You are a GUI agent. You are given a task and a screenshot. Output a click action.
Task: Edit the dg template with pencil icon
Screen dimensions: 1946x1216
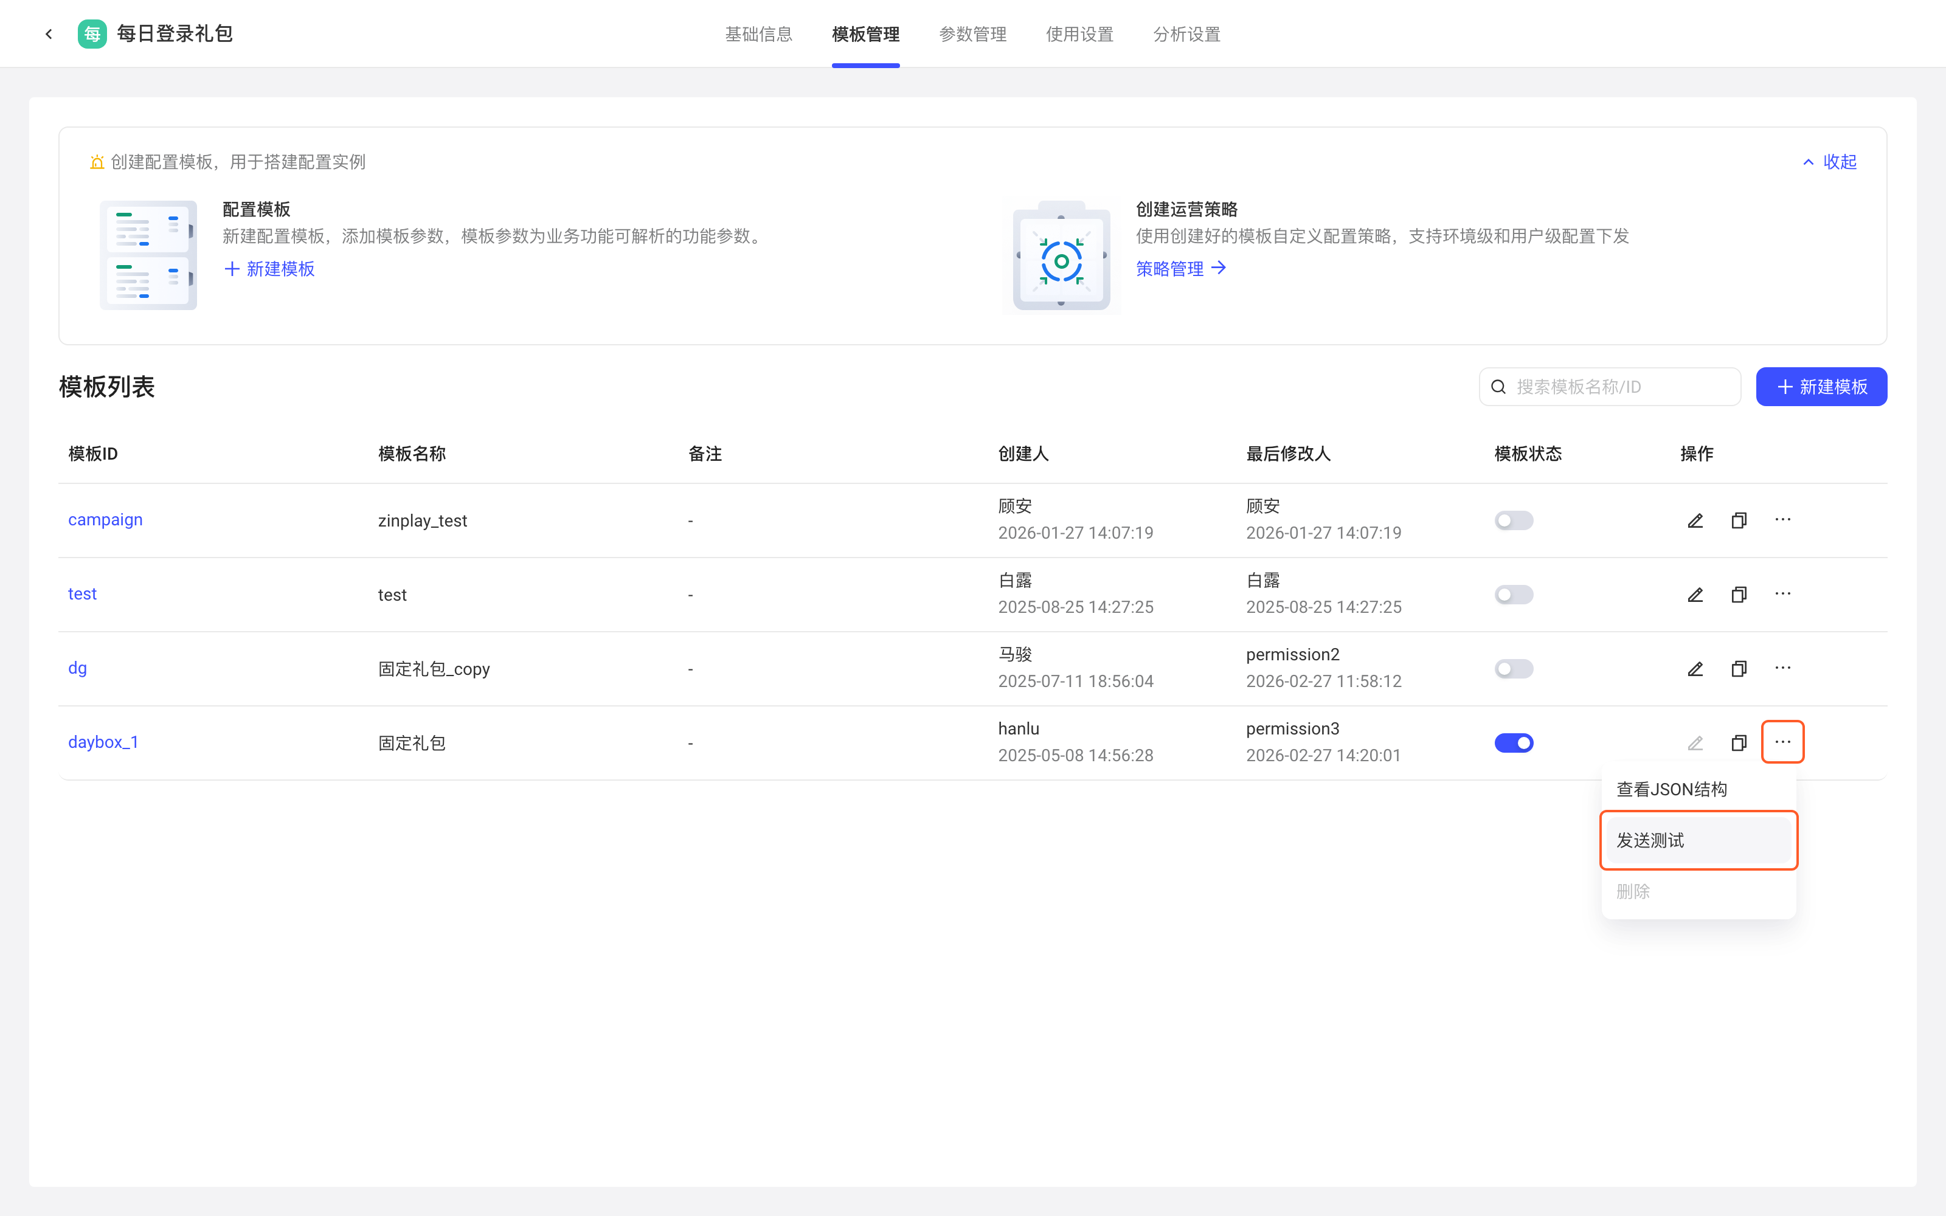(1695, 668)
